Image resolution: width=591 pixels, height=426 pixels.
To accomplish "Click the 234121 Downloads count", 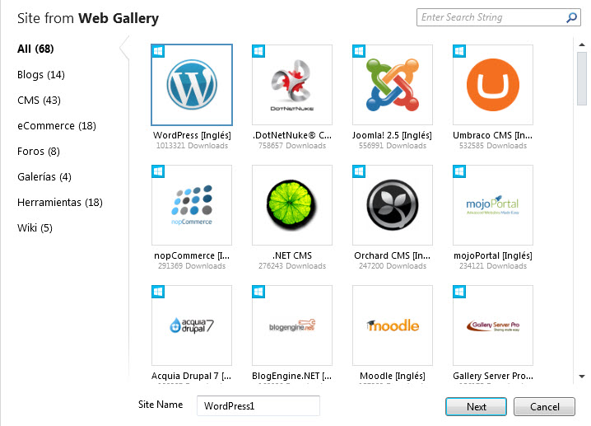I will point(493,266).
